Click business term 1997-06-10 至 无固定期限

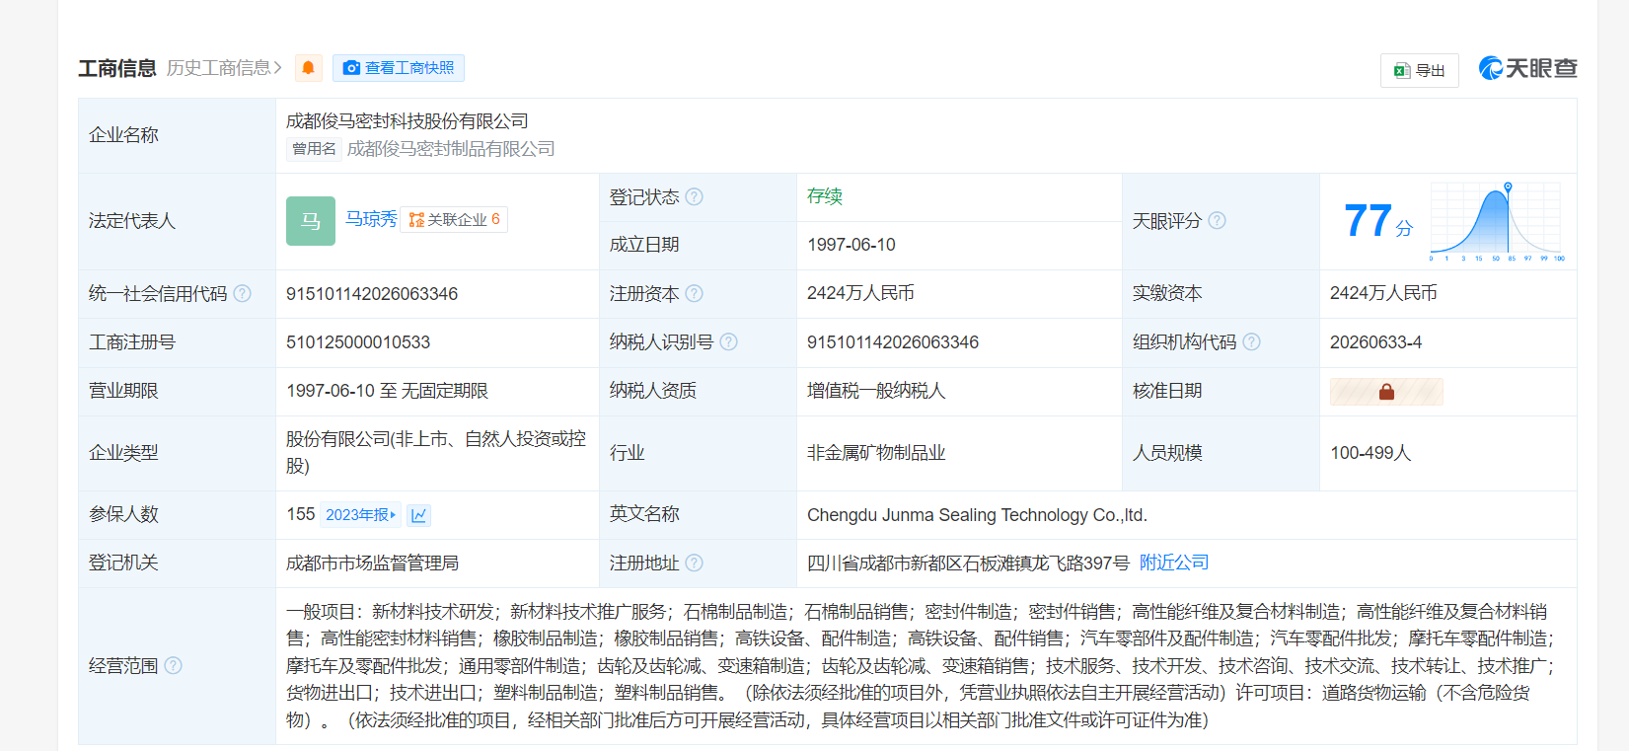pos(388,391)
